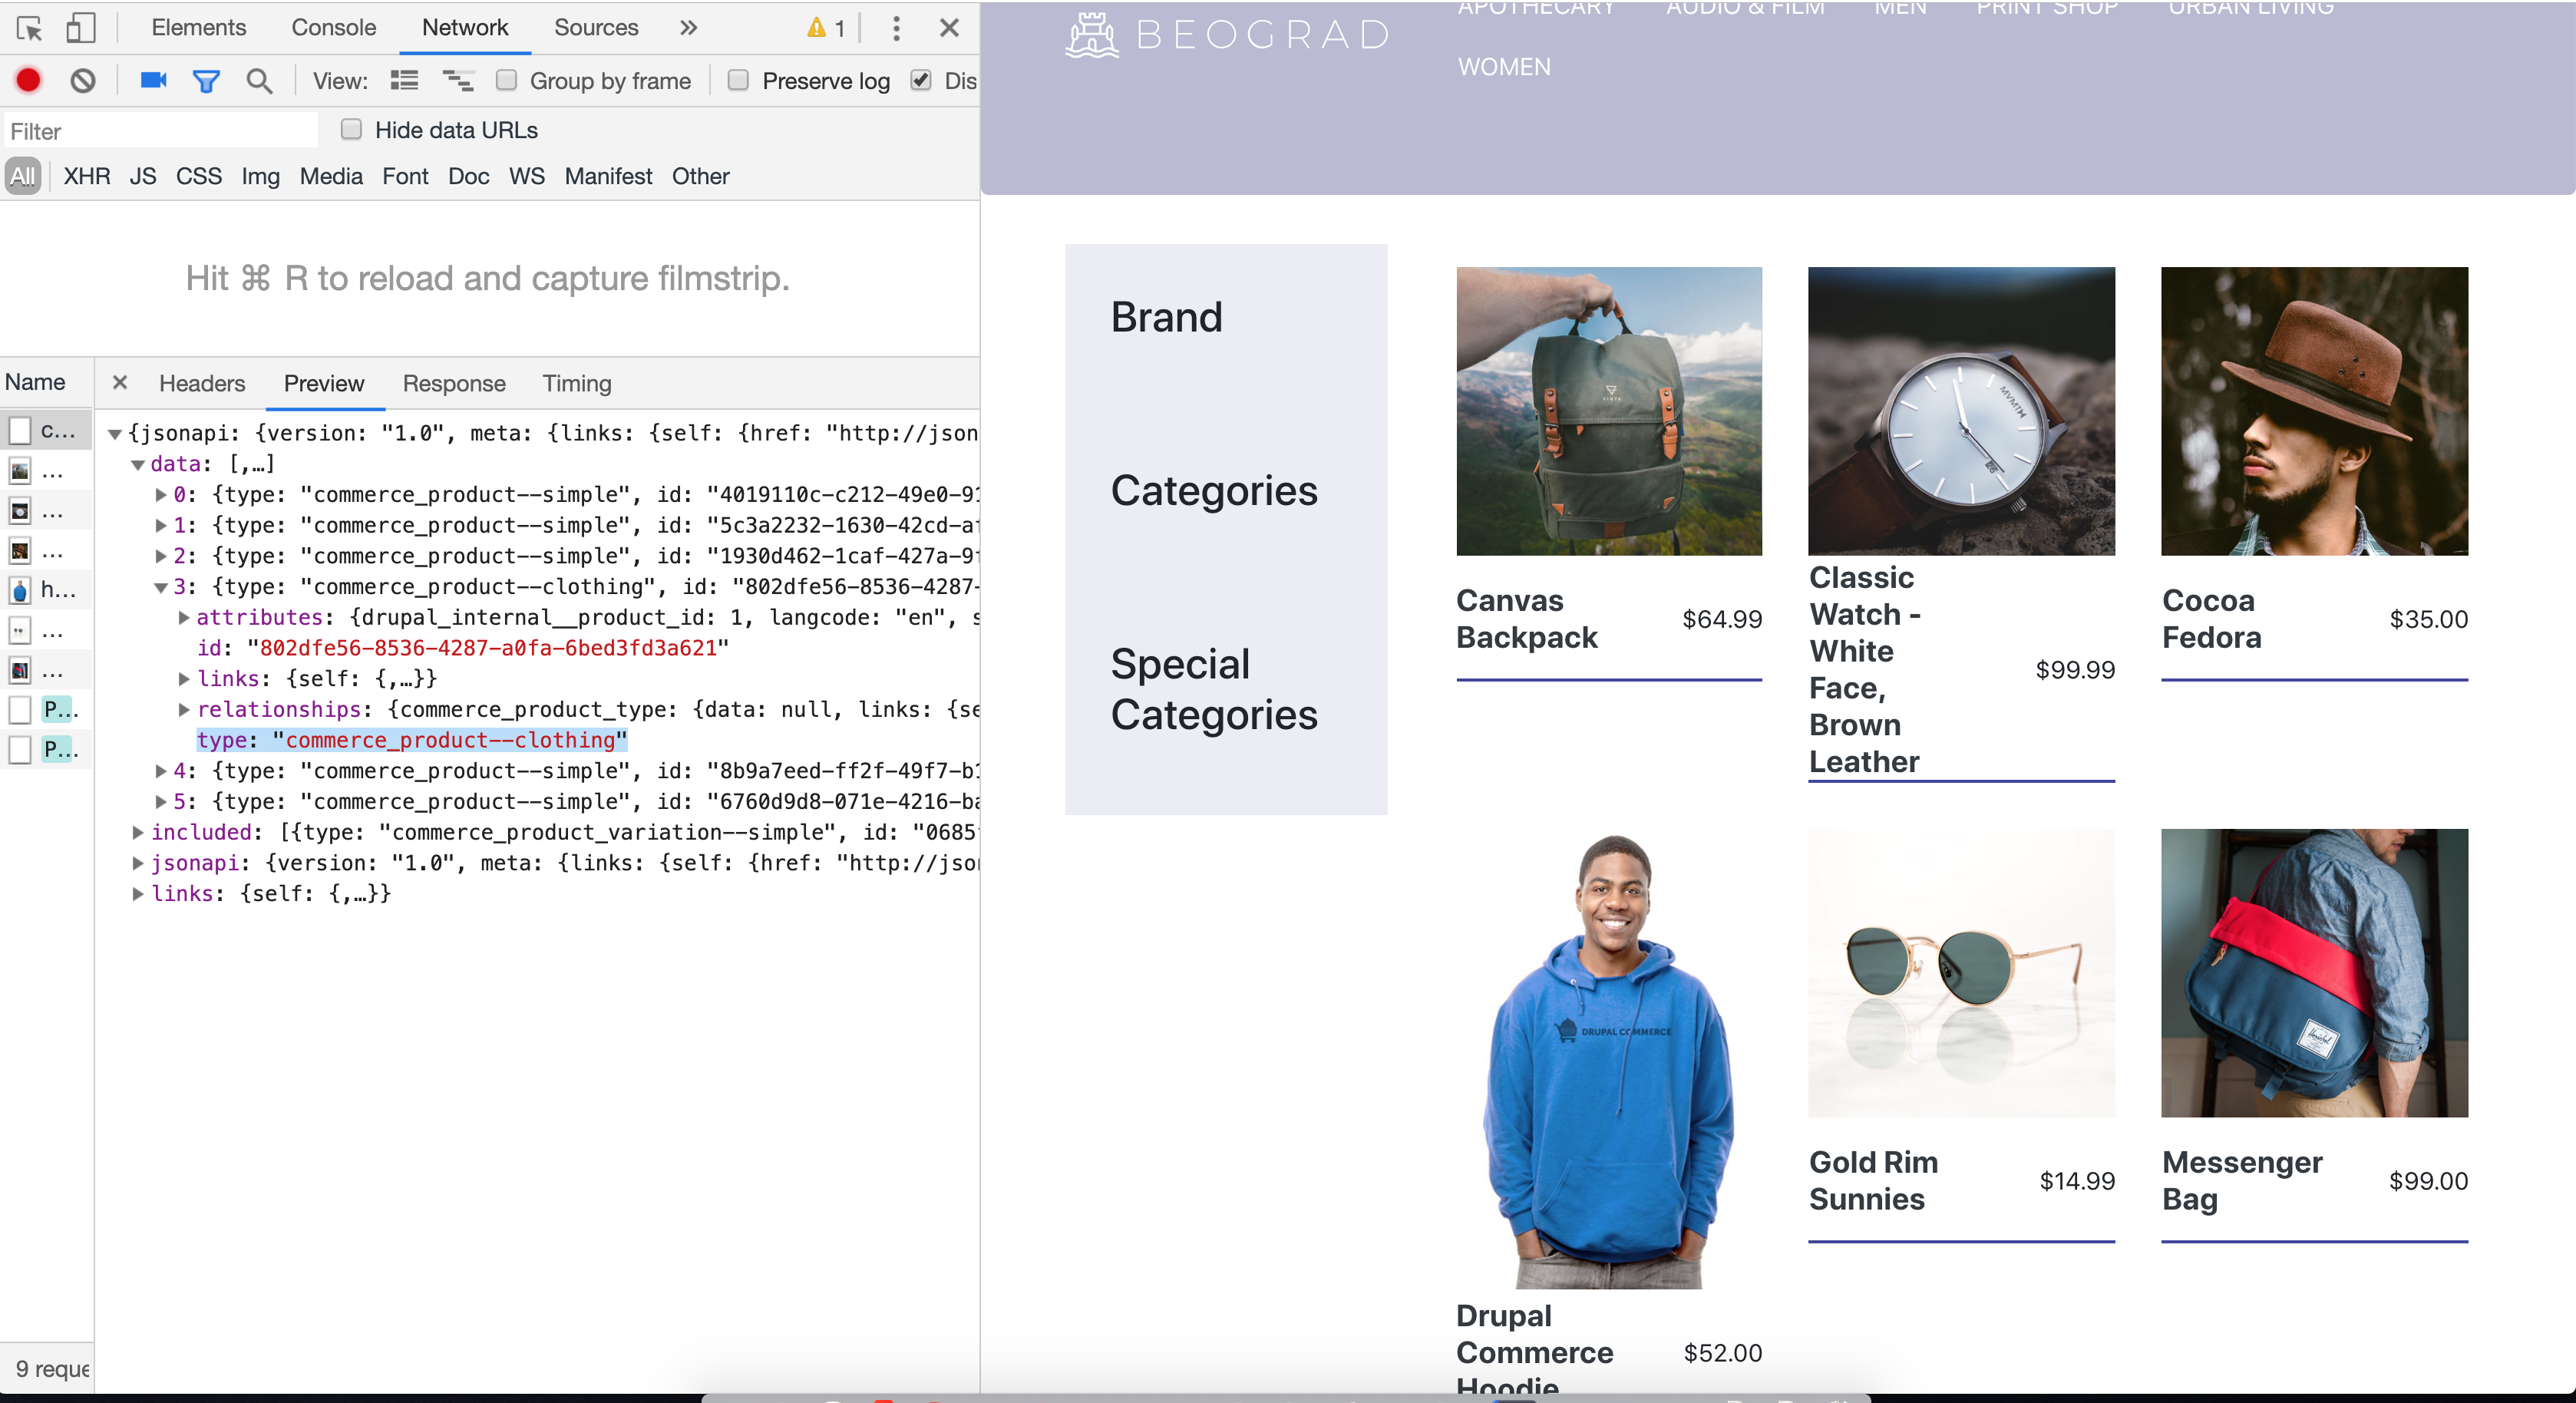Filter requests by CSS

[199, 176]
